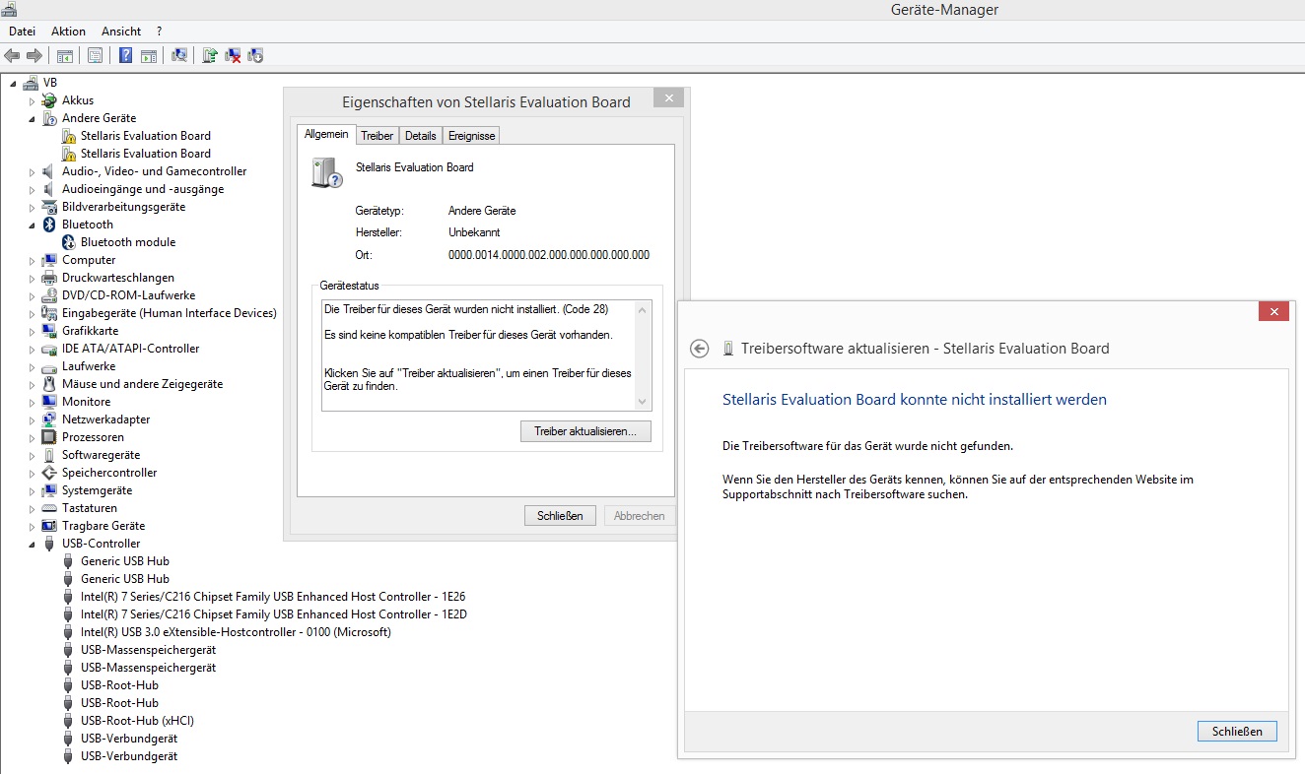Viewport: 1305px width, 774px height.
Task: Collapse the VB root node
Action: [x=14, y=83]
